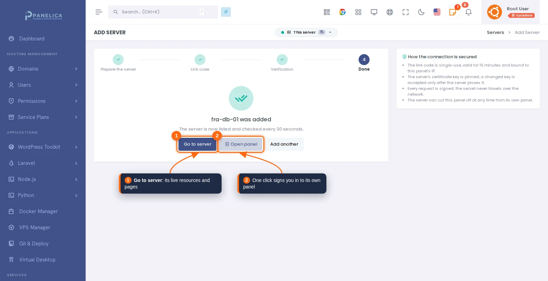Open the apps grid icon

tap(358, 12)
